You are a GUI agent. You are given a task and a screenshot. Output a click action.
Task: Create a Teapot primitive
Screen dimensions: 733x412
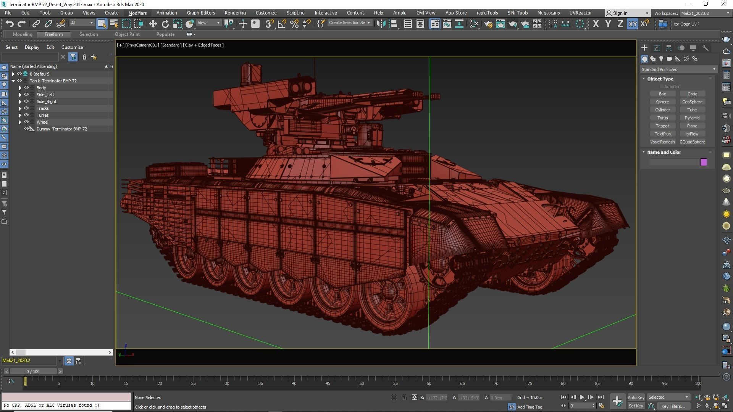[662, 126]
